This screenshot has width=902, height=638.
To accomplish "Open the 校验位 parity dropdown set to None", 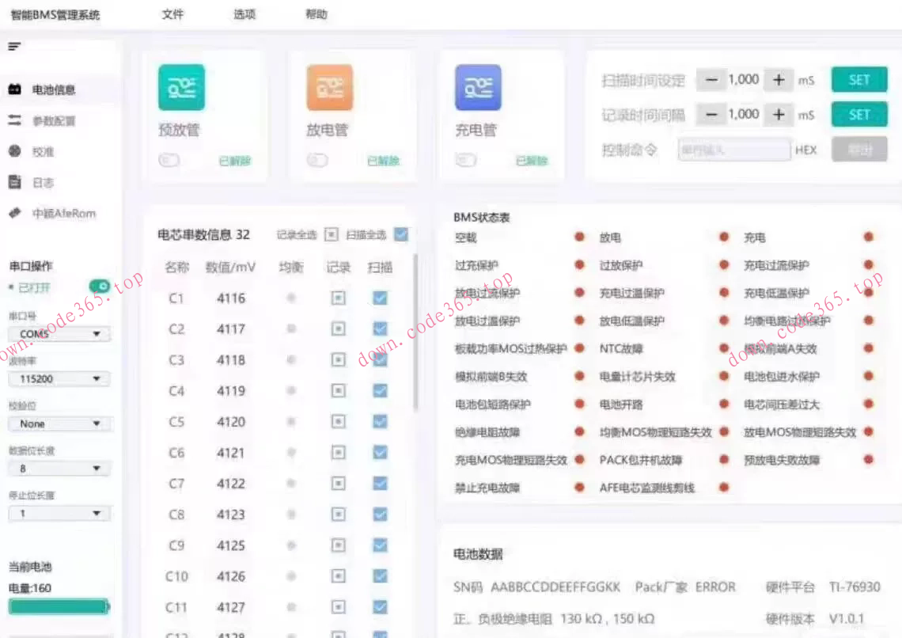I will point(59,423).
